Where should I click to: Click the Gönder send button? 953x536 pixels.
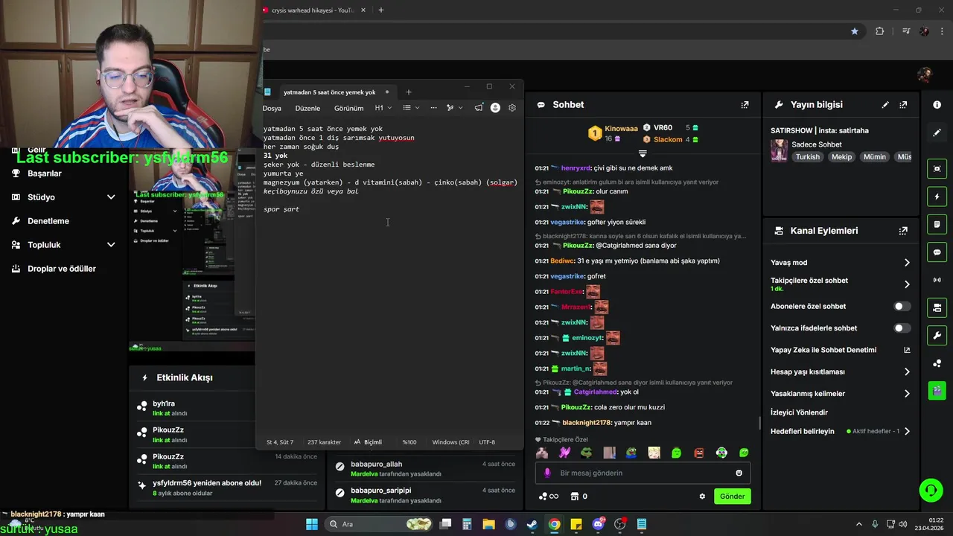coord(732,497)
